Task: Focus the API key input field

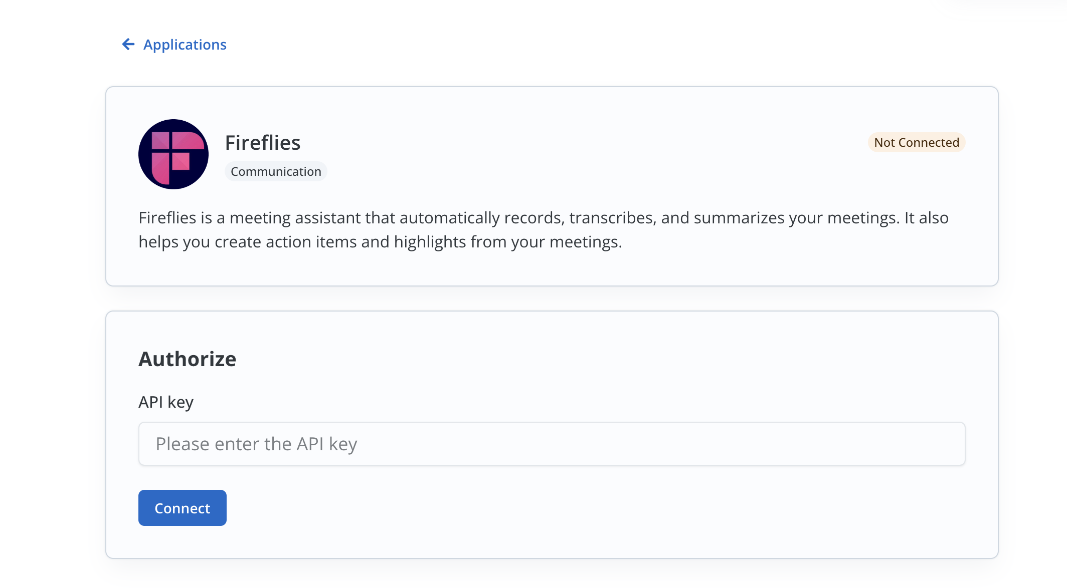Action: 552,444
